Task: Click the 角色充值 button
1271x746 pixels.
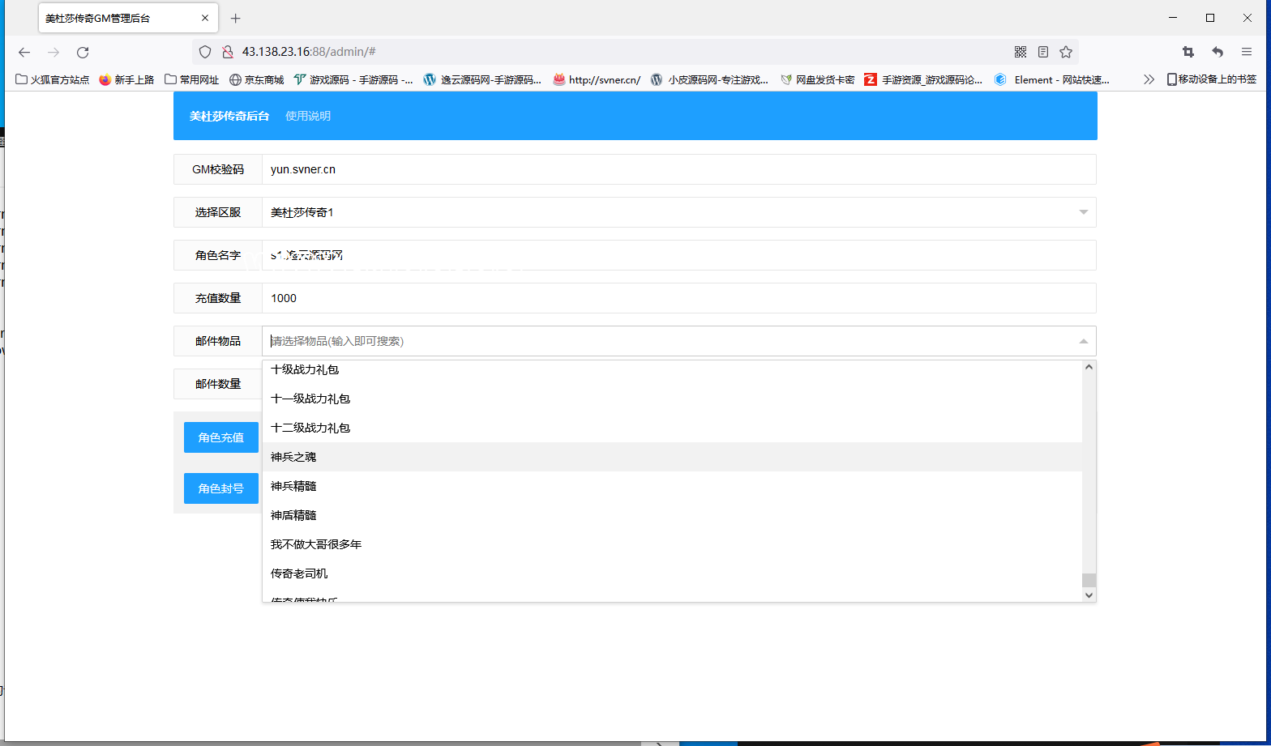Action: click(x=221, y=437)
